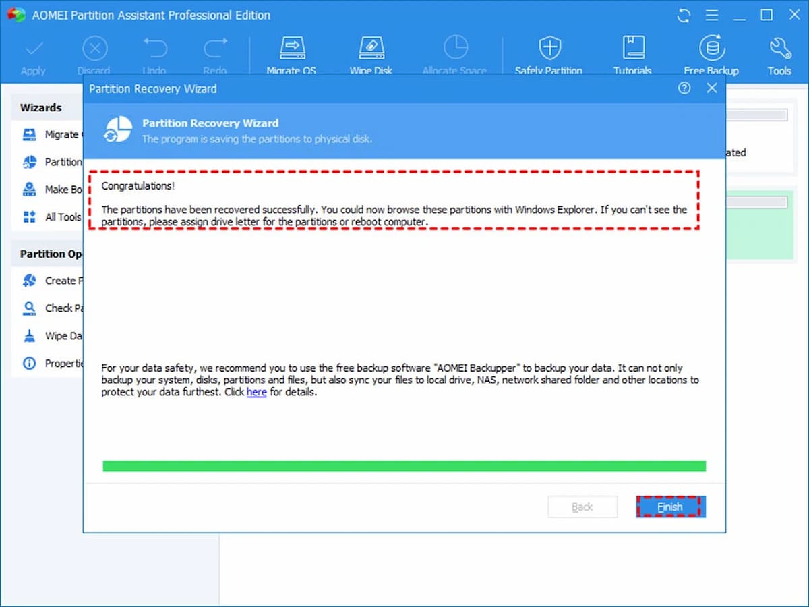Select the Tutorials icon

click(632, 54)
